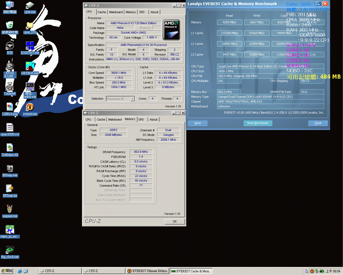This screenshot has width=343, height=275.
Task: Open the cpuz.exe desktop icon
Action: (30, 7)
